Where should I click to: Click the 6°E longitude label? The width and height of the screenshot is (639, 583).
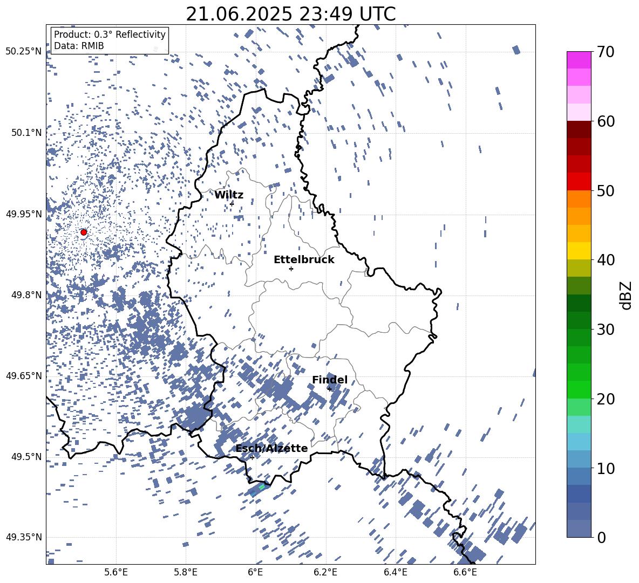(x=255, y=572)
